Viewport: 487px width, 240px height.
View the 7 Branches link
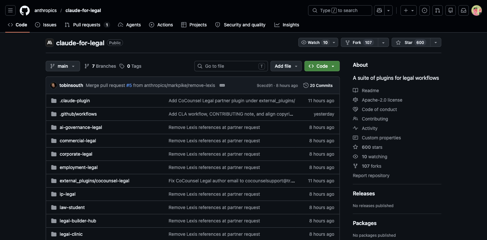100,66
